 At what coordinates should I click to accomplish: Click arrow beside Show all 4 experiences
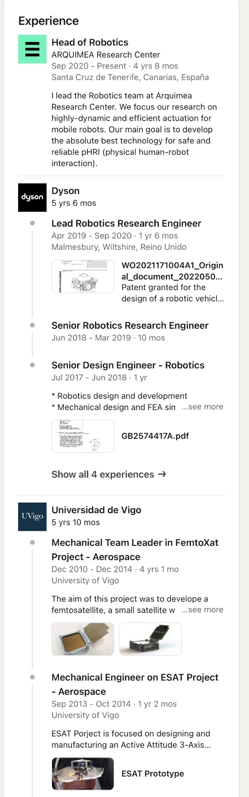(162, 474)
